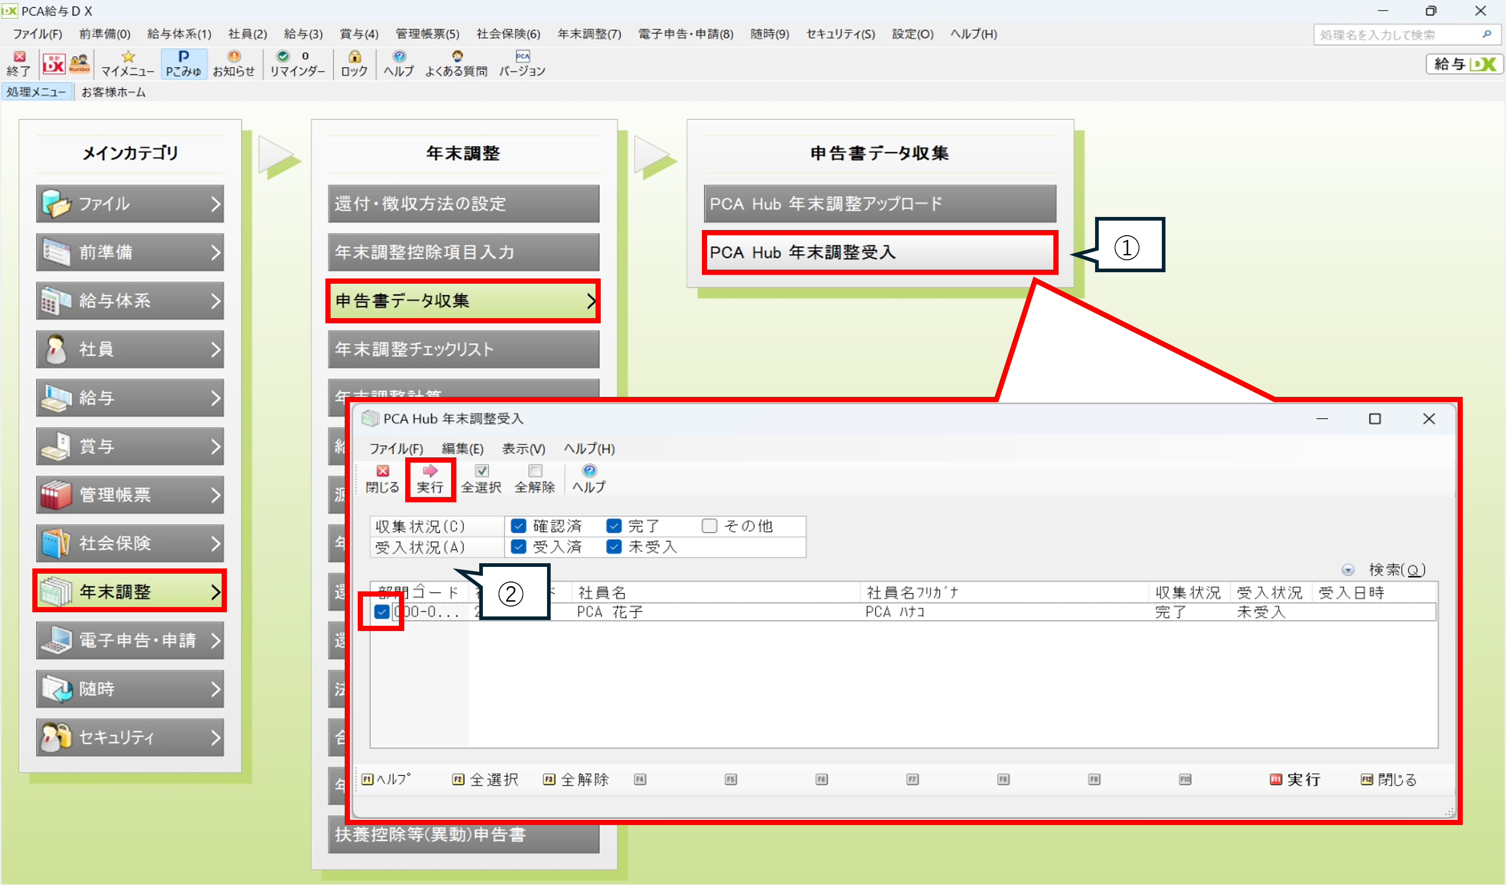
Task: Click 全選択 toolbar icon in dialog
Action: tap(481, 479)
